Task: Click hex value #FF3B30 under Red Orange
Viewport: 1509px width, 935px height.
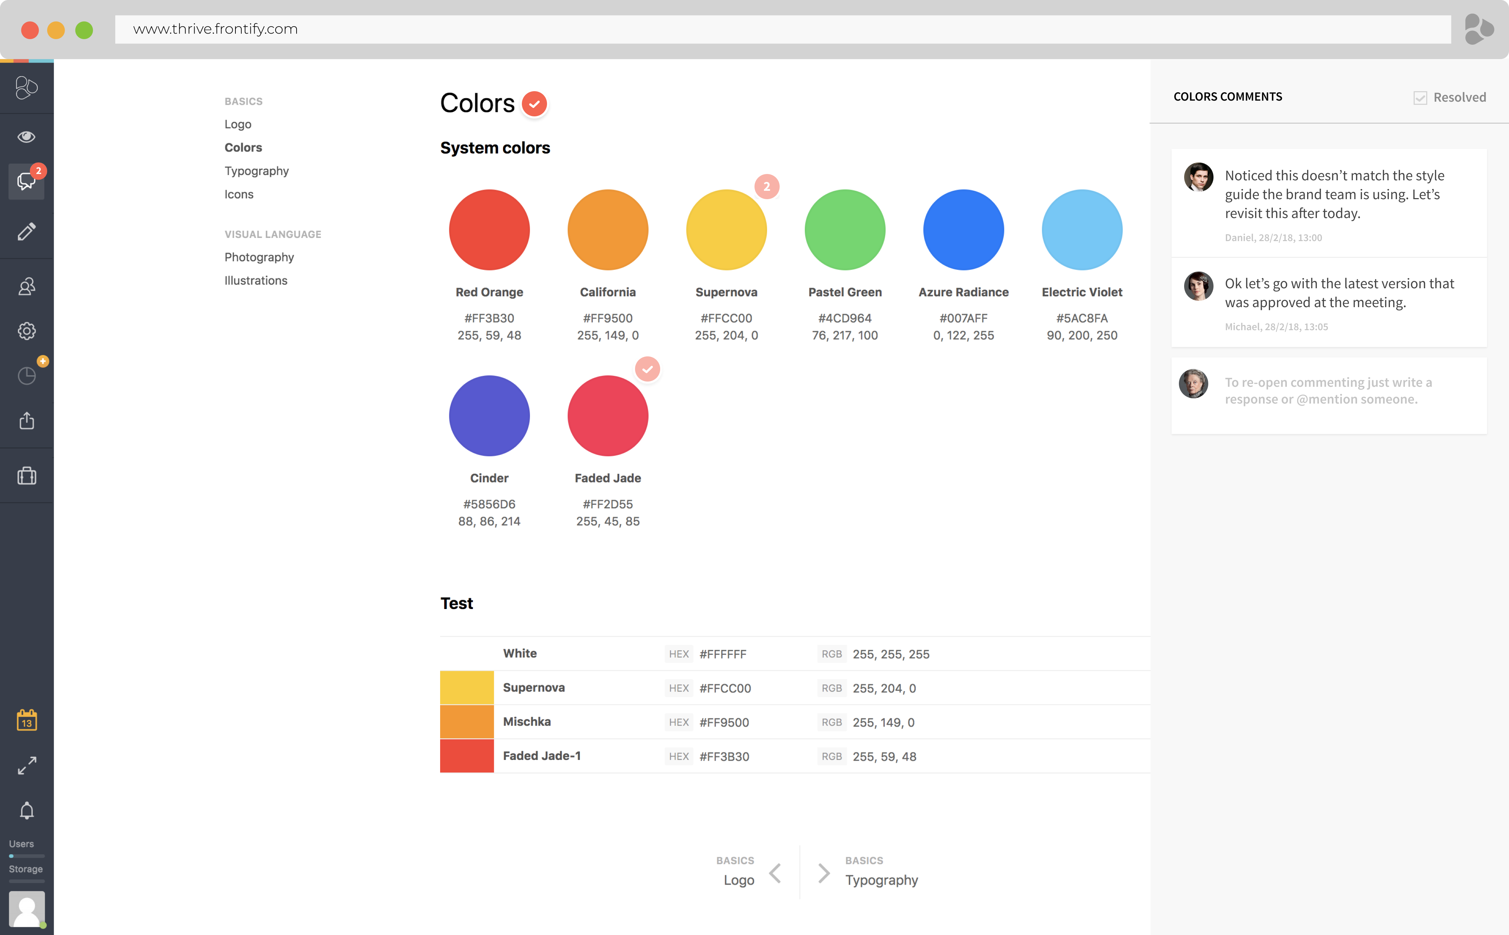Action: (489, 318)
